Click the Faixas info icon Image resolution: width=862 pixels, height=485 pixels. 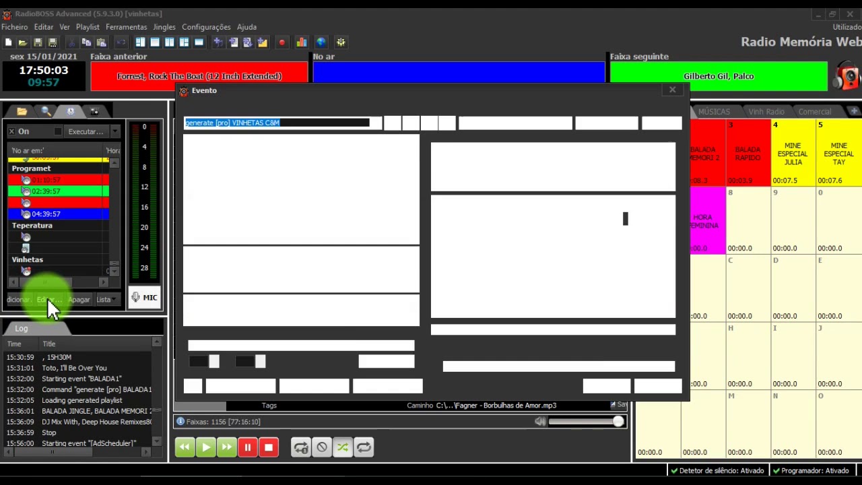(x=180, y=422)
